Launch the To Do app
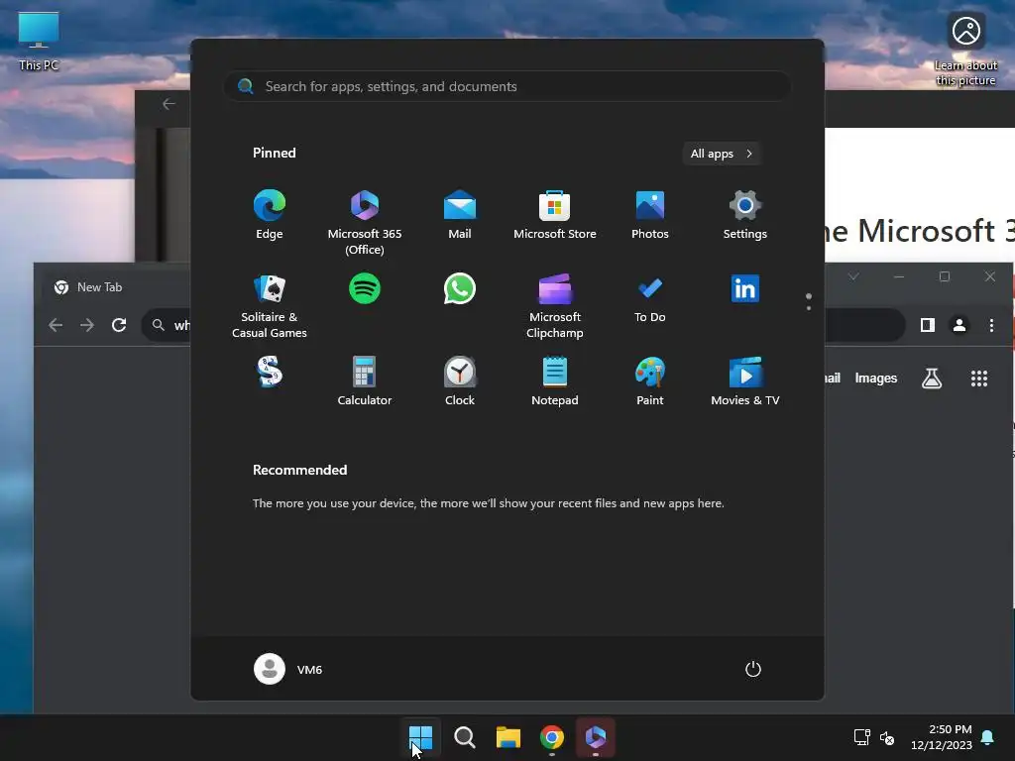 coord(650,297)
